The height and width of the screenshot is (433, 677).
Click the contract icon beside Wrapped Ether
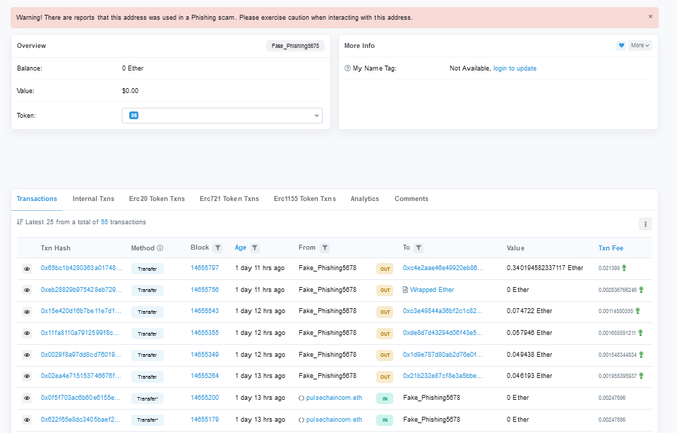[x=405, y=290]
